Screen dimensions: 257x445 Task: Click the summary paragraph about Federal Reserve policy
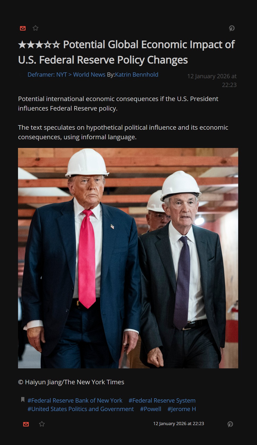coord(118,103)
